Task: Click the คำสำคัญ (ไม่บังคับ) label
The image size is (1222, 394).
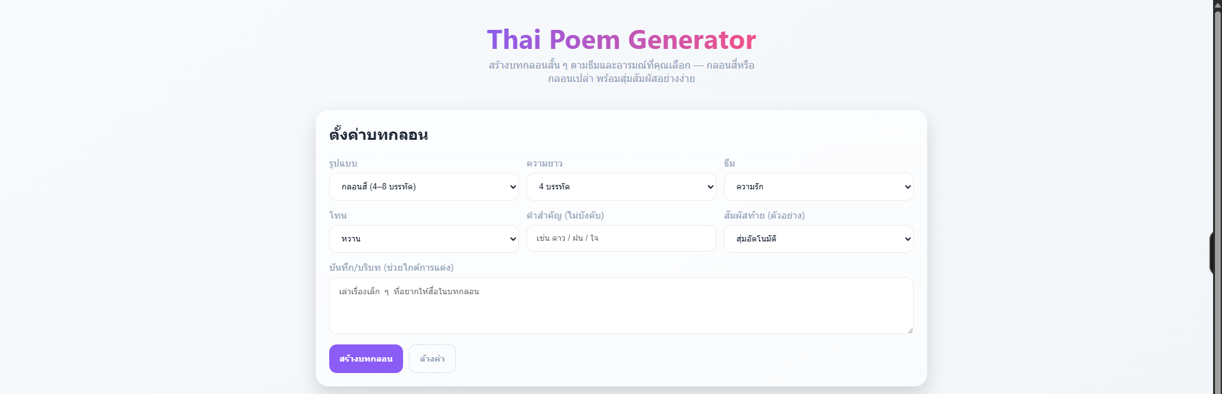Action: [565, 215]
